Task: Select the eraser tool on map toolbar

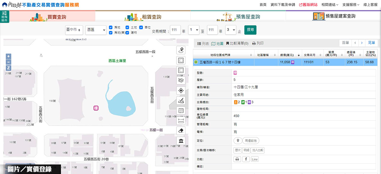Action: click(x=181, y=131)
